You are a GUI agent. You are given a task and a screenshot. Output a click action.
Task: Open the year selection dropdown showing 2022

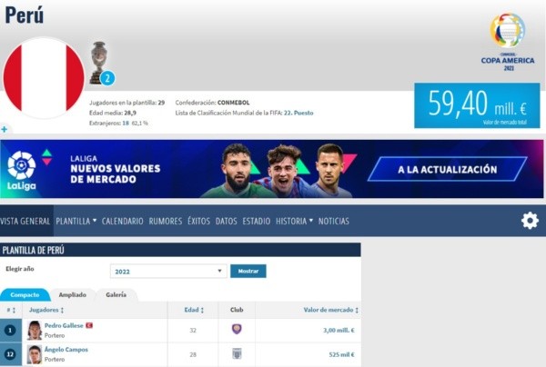coord(168,272)
